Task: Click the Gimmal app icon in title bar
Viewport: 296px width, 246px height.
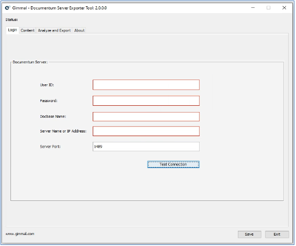Action: click(x=7, y=8)
